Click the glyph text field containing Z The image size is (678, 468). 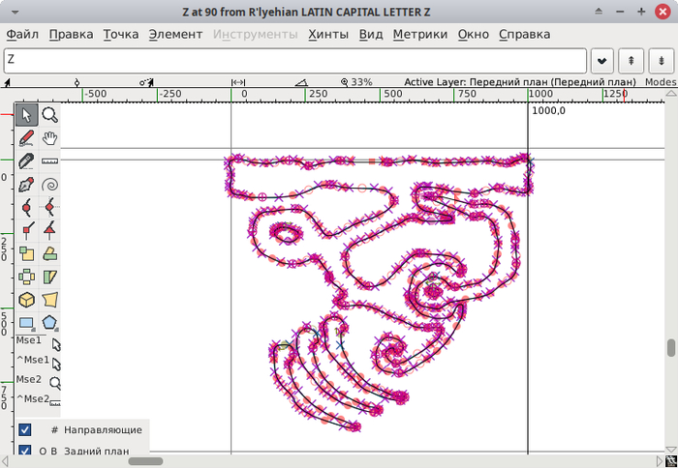(295, 61)
